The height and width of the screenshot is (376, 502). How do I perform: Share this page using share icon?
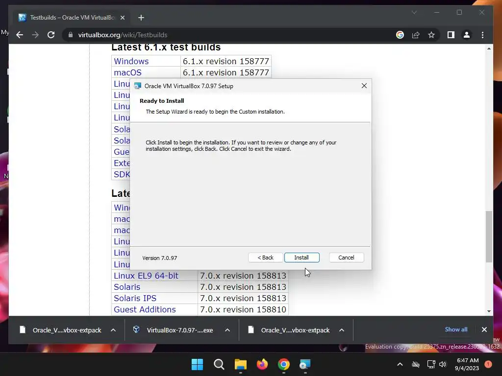point(416,35)
